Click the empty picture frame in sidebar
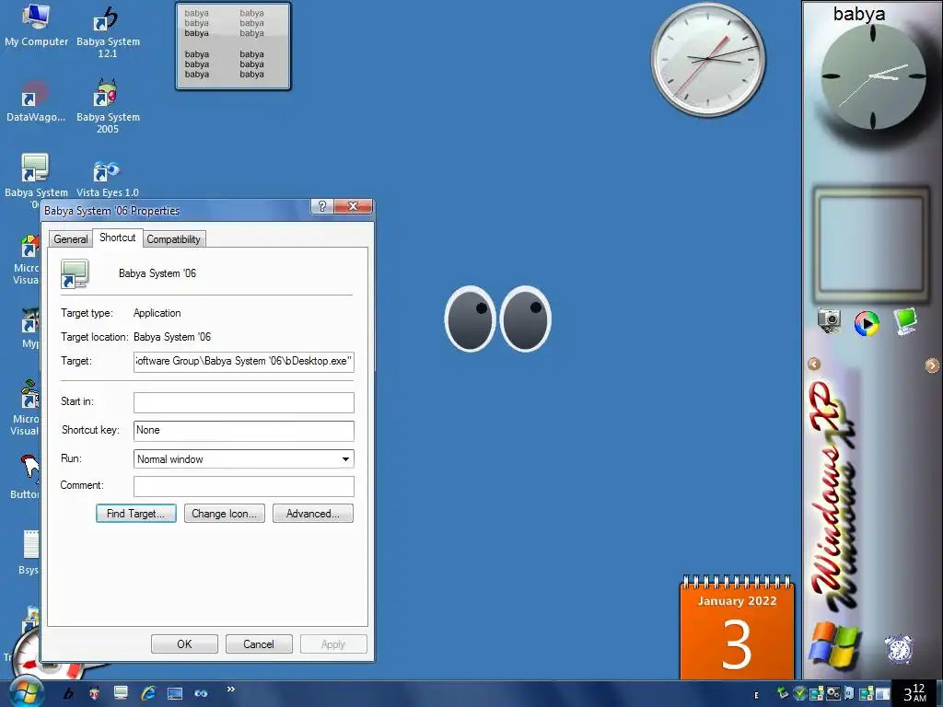 (871, 244)
